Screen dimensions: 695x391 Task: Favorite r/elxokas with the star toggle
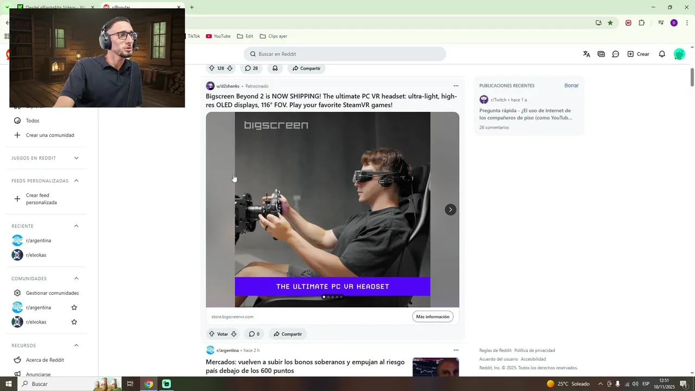coord(74,322)
